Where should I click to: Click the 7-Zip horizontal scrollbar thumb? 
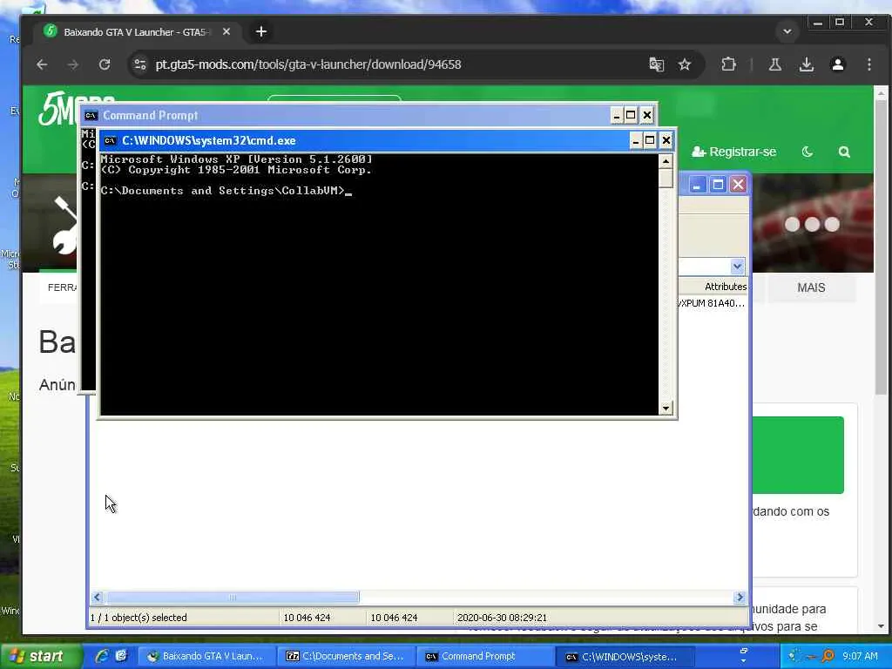click(x=232, y=597)
